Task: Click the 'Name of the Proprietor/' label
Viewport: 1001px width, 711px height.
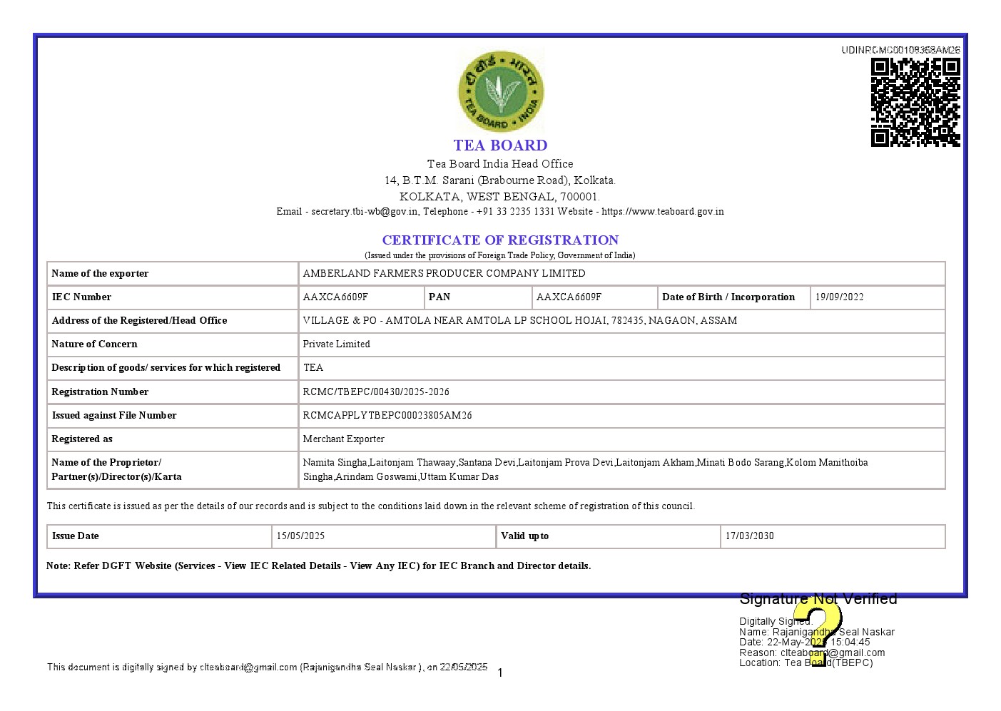Action: (x=106, y=462)
